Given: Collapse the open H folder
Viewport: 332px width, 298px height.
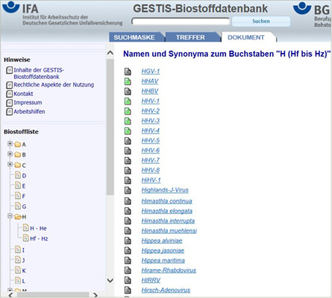Looking at the screenshot, I should [10, 216].
